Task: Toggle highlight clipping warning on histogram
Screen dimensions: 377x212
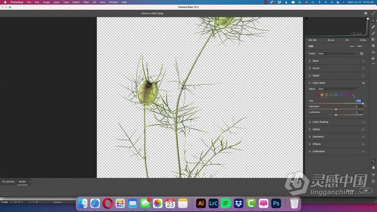Action: tap(368, 18)
